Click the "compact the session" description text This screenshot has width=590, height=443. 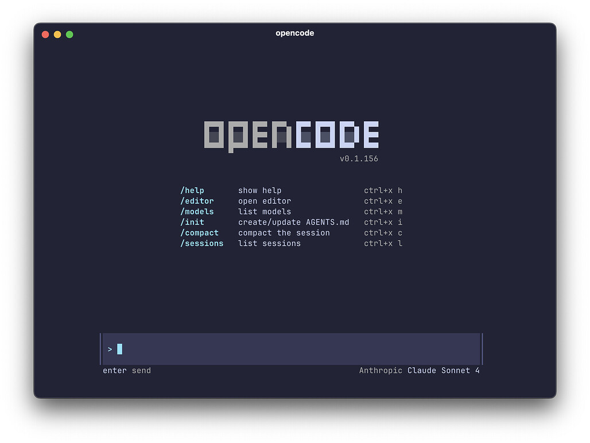click(x=284, y=233)
